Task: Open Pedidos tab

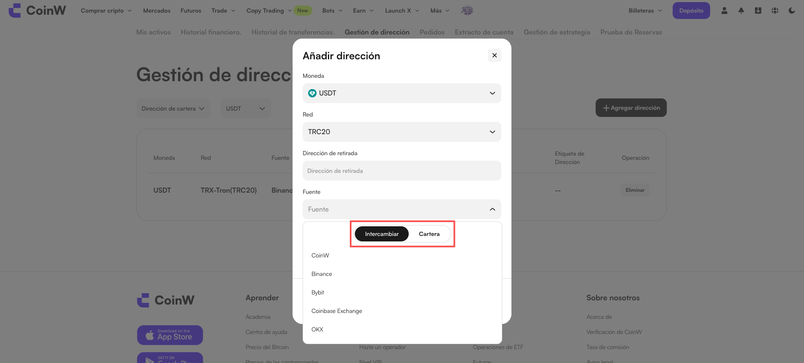Action: click(432, 32)
